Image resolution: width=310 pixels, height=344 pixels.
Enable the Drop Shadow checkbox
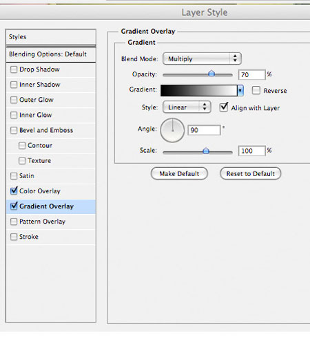tap(14, 69)
